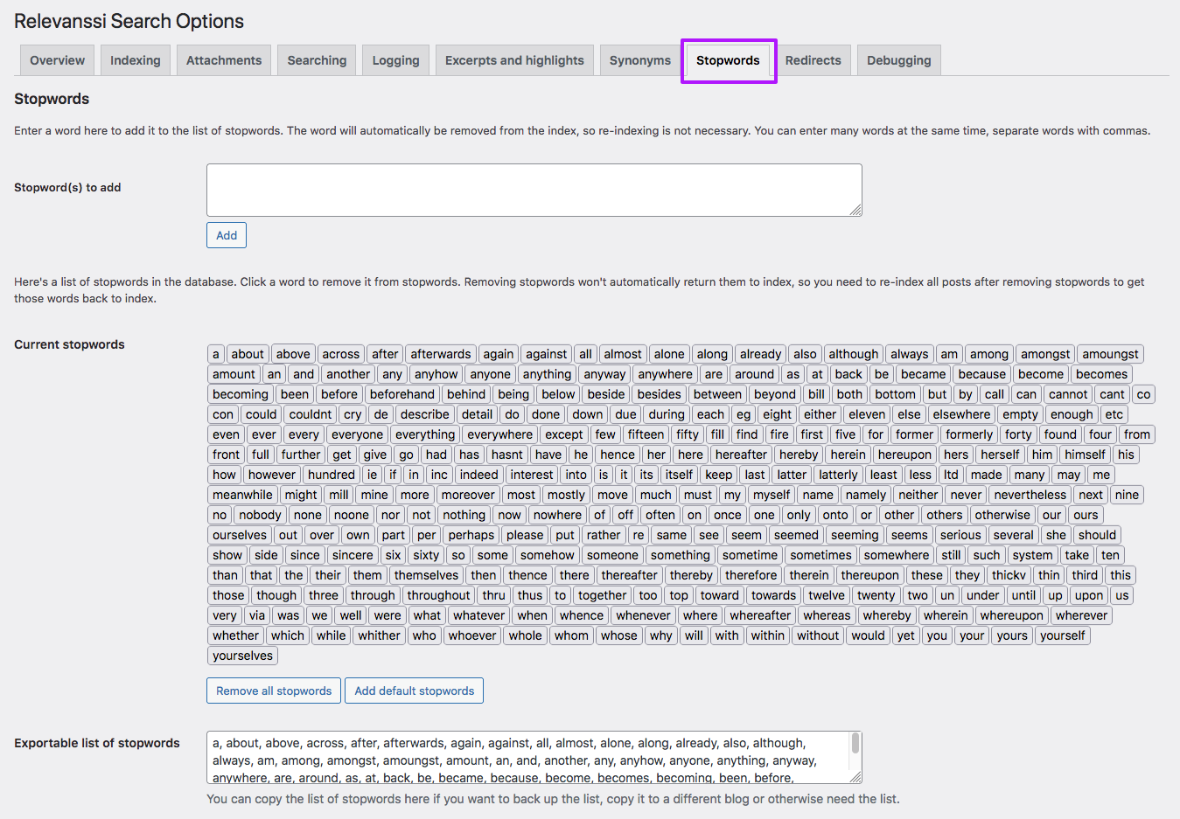This screenshot has width=1180, height=819.
Task: Remove the stopword 'moreover'
Action: click(468, 495)
